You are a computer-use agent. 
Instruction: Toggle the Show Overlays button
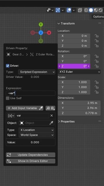pyautogui.click(x=69, y=10)
